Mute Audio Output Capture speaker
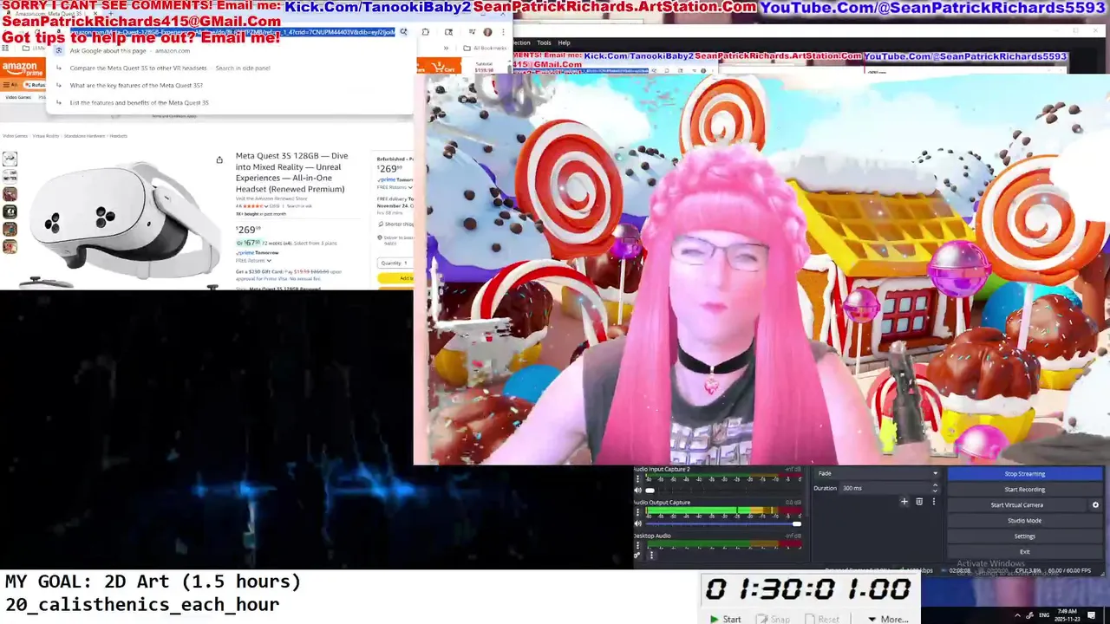Viewport: 1110px width, 624px height. tap(638, 523)
